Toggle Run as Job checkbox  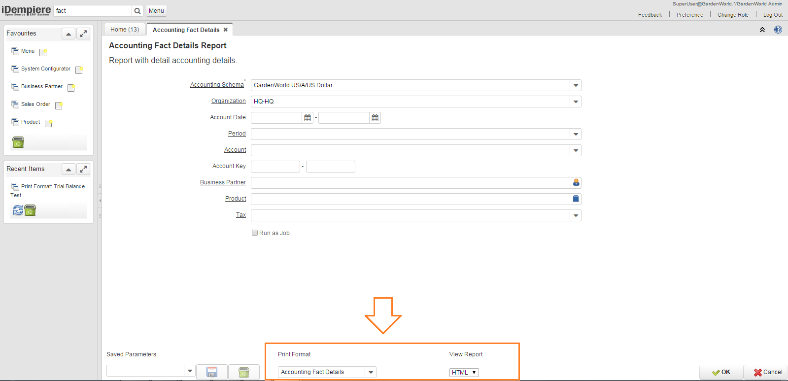[255, 233]
